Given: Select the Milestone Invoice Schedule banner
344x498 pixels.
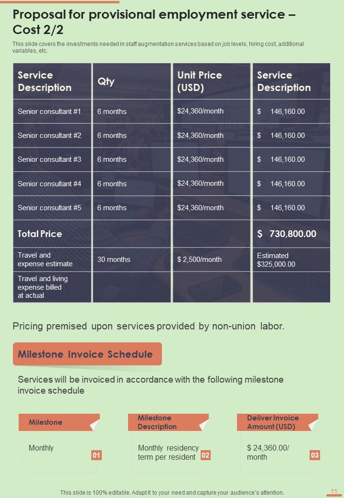Looking at the screenshot, I should pos(87,354).
